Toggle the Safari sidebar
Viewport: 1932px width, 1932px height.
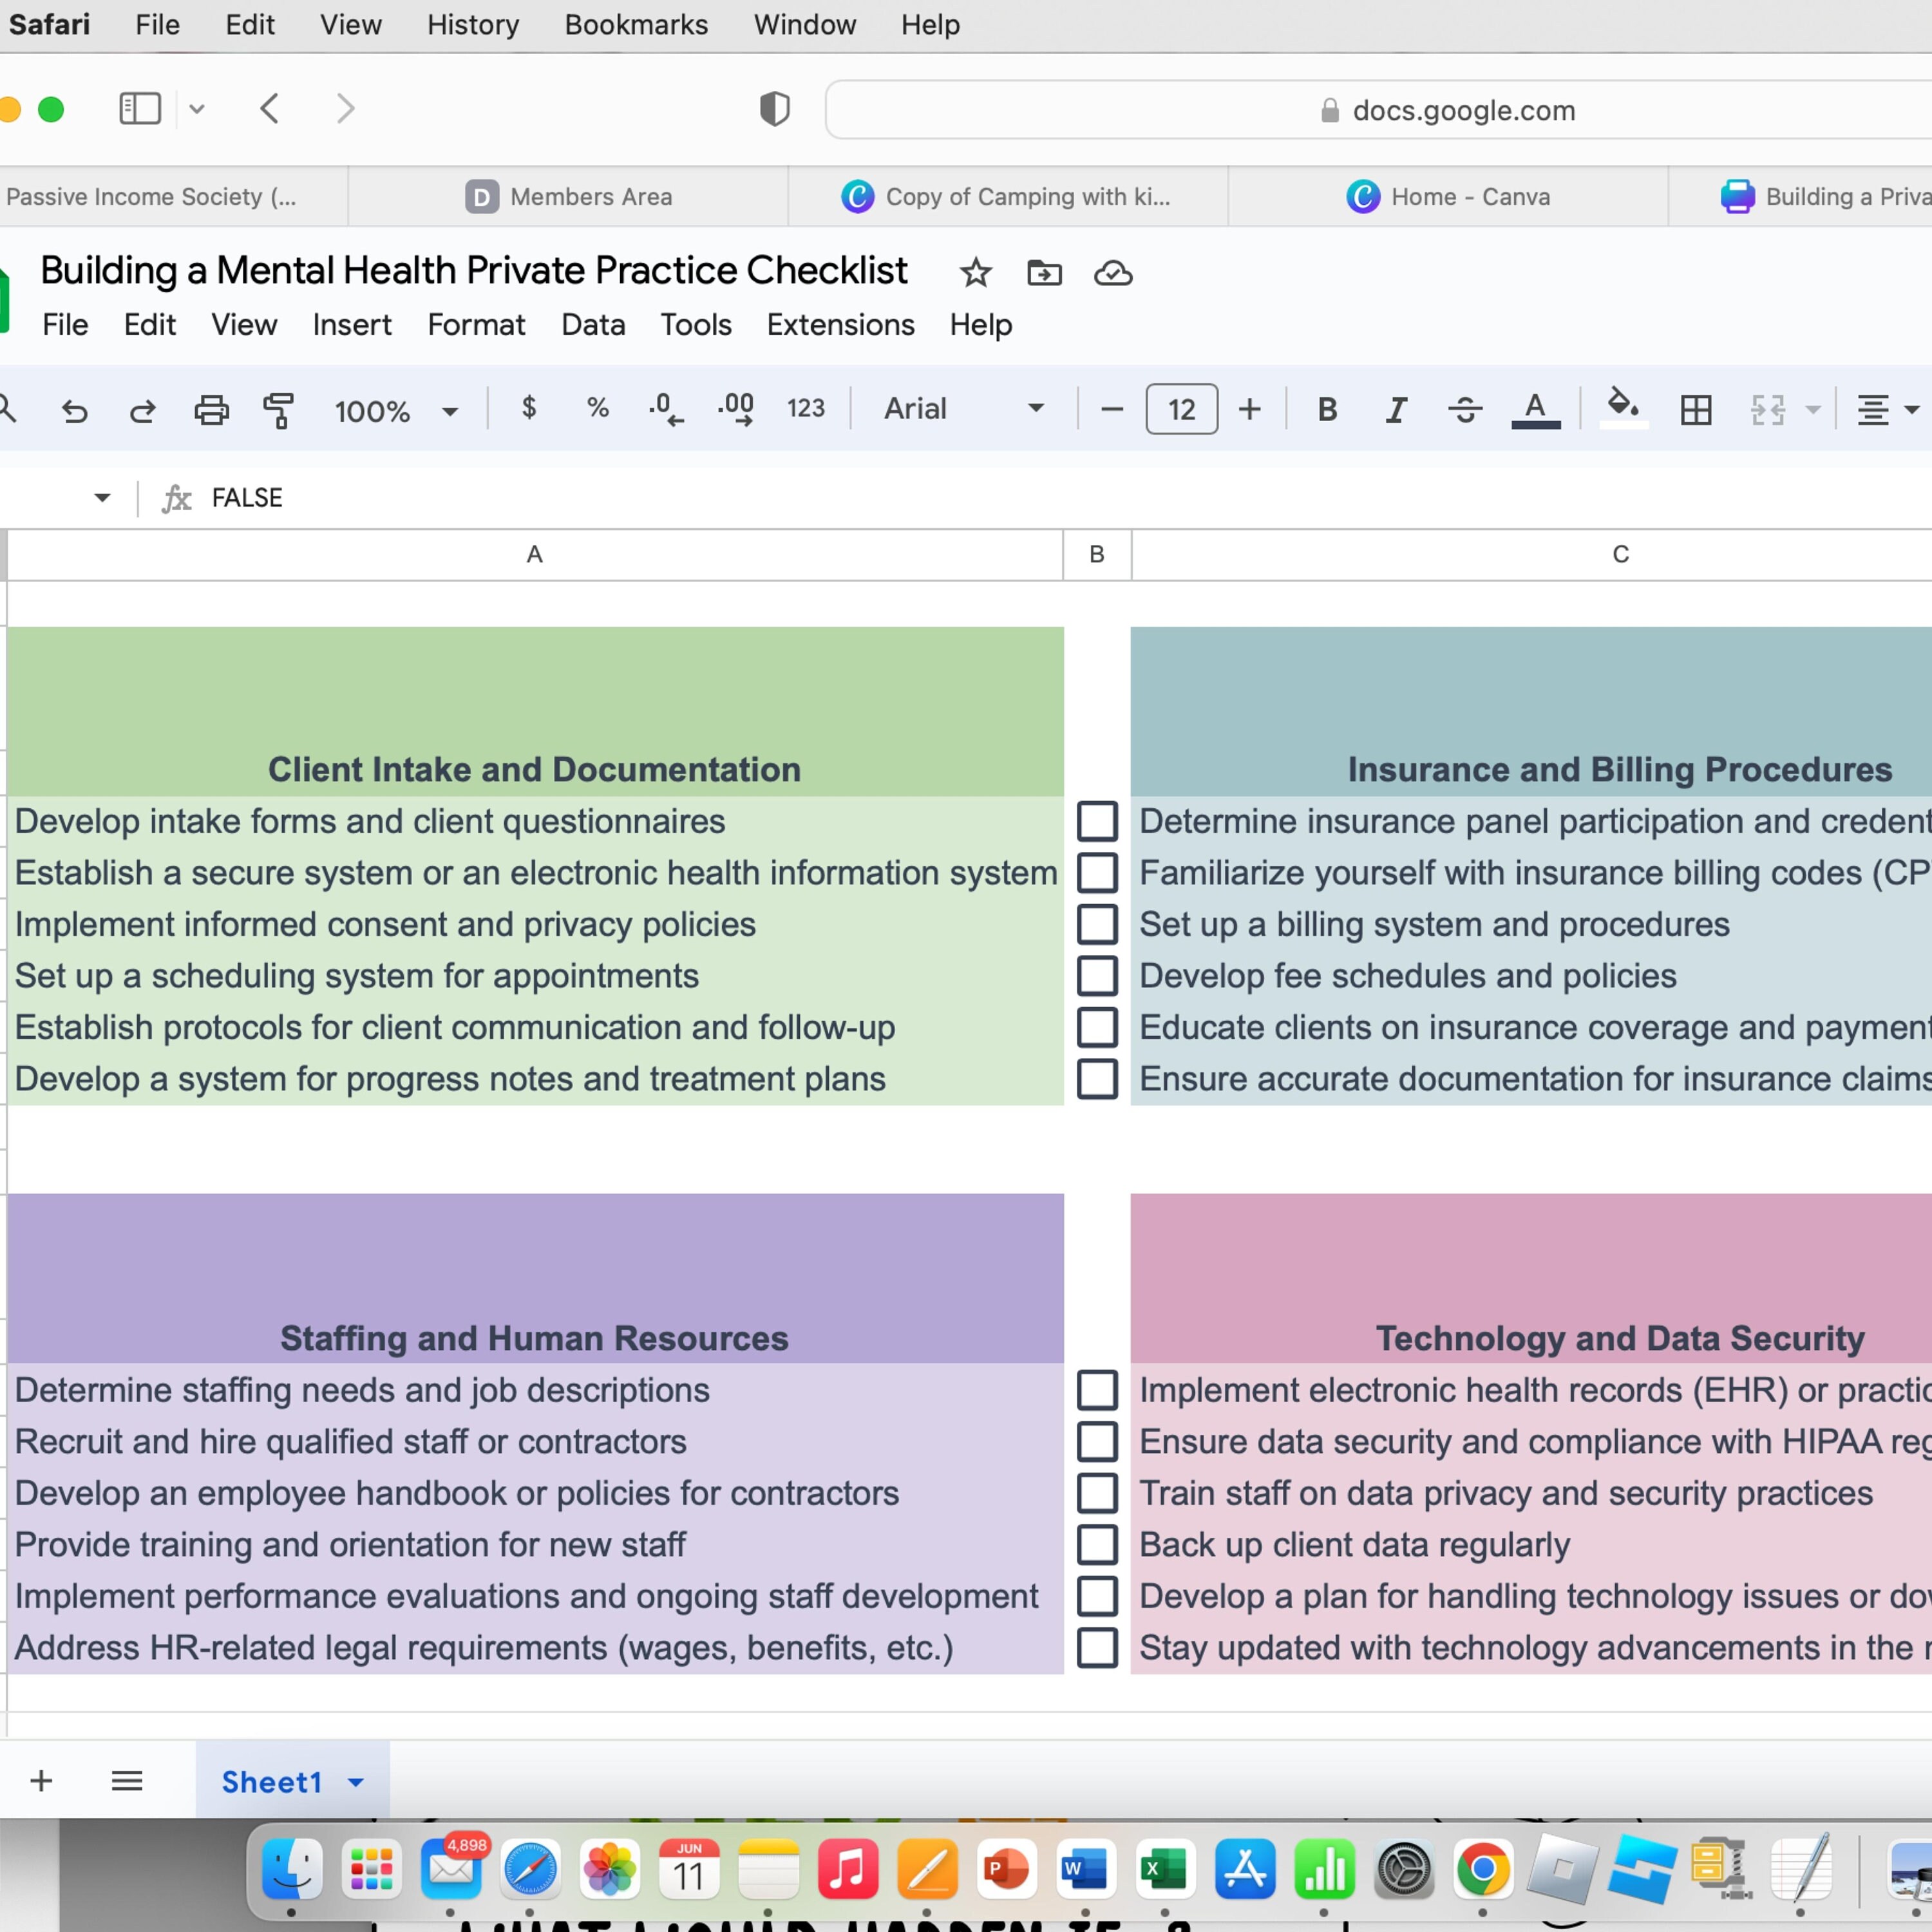pos(140,108)
